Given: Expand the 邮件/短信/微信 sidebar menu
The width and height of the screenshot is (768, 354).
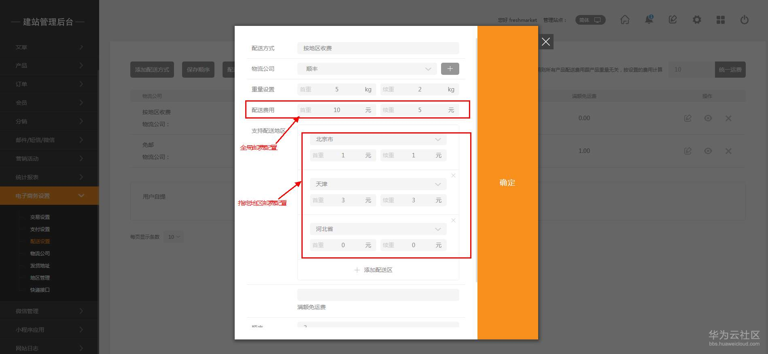Looking at the screenshot, I should pos(49,140).
